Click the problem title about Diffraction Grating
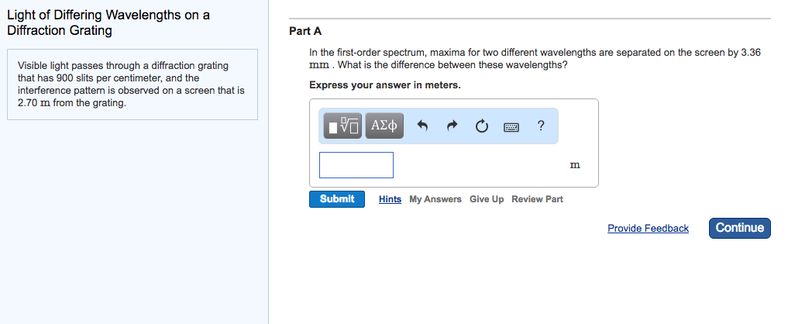 pos(108,23)
